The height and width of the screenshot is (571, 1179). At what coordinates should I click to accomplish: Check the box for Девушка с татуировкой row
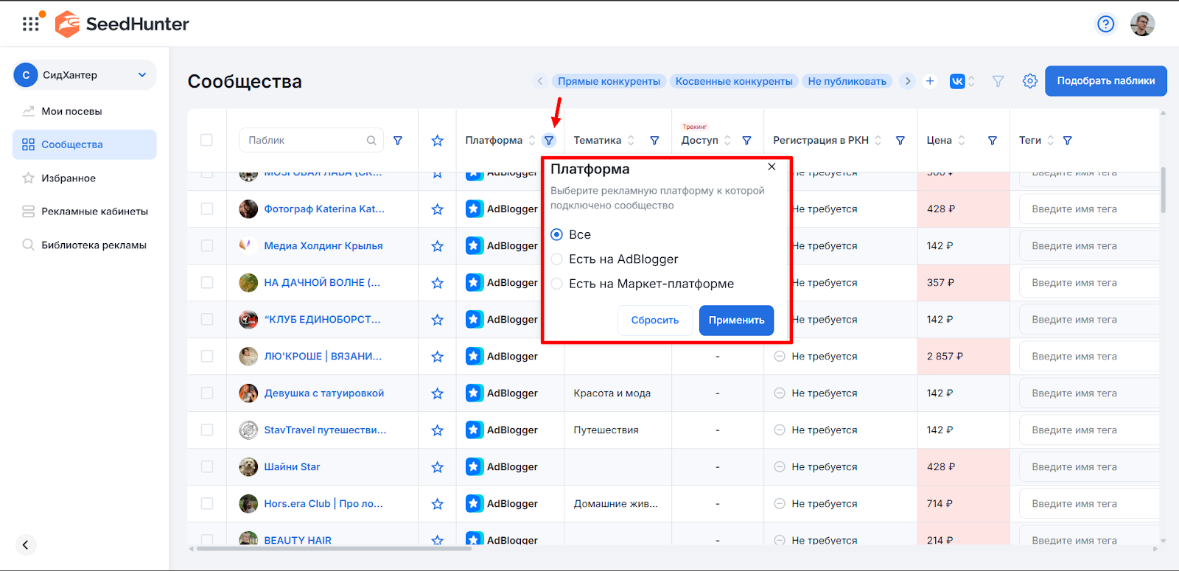pyautogui.click(x=207, y=393)
